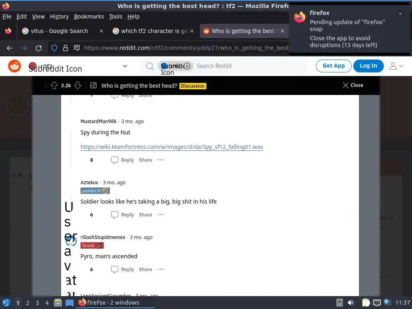The image size is (412, 309).
Task: Open the volume control in system tray
Action: 351,303
